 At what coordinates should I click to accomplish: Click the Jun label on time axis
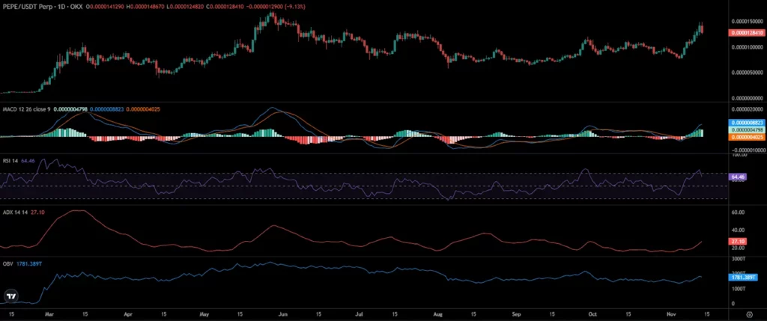[x=283, y=314]
